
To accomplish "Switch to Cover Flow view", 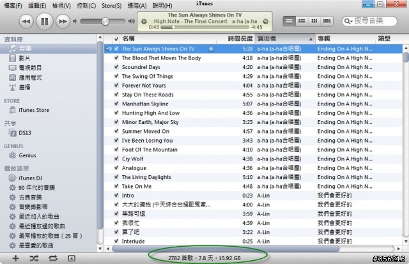I will click(x=327, y=21).
